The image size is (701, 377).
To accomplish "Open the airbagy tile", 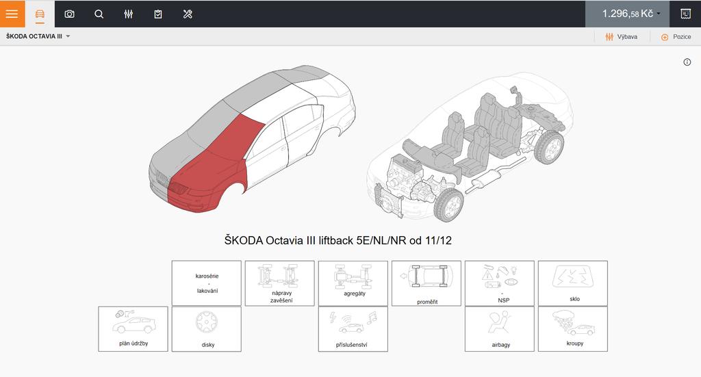I will 500,328.
